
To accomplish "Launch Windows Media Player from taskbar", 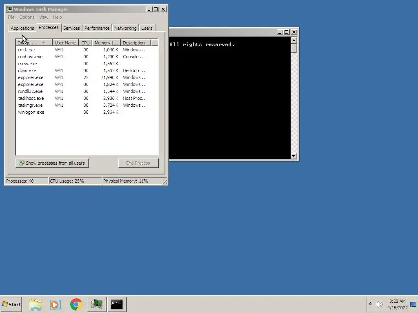I will tap(56, 304).
